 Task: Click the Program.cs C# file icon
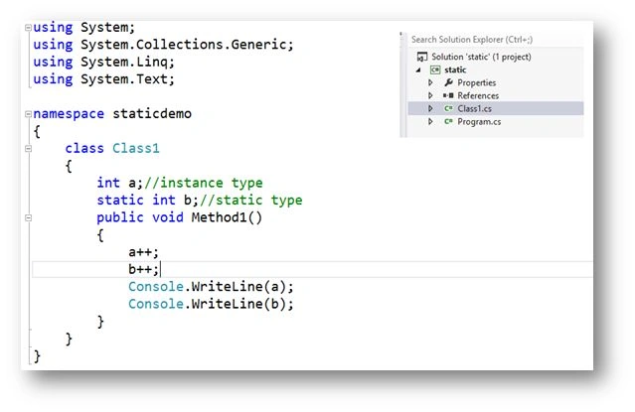click(x=448, y=121)
